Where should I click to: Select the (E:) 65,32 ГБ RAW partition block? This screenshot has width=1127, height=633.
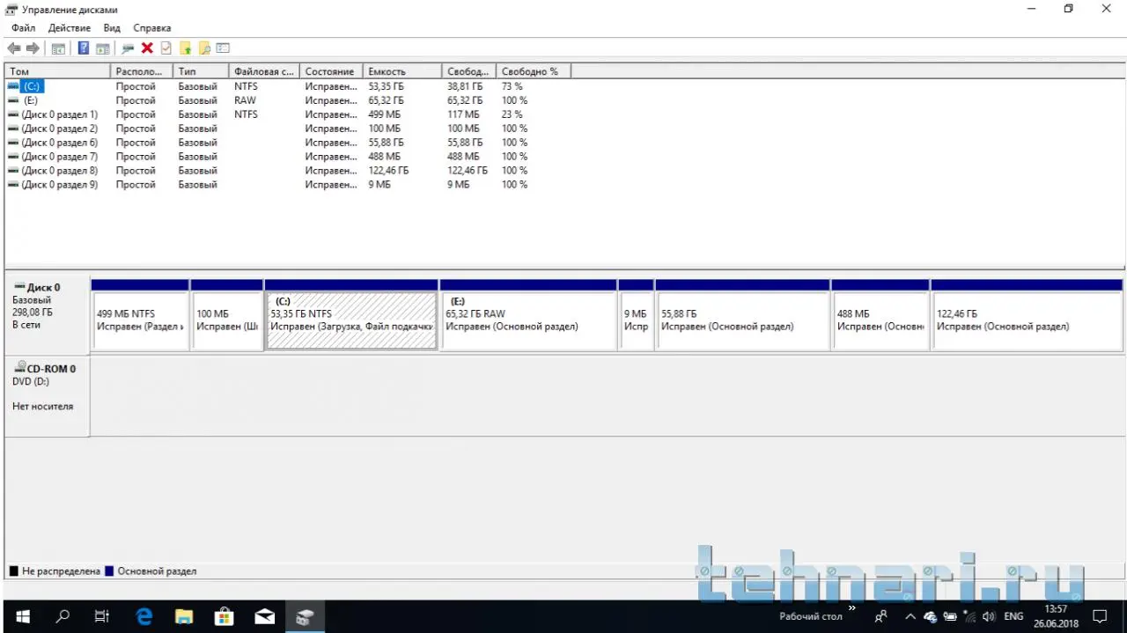pyautogui.click(x=528, y=315)
